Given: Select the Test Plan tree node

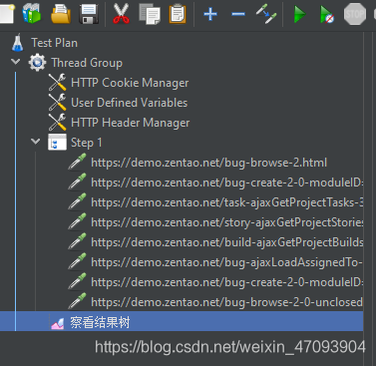Looking at the screenshot, I should point(54,43).
